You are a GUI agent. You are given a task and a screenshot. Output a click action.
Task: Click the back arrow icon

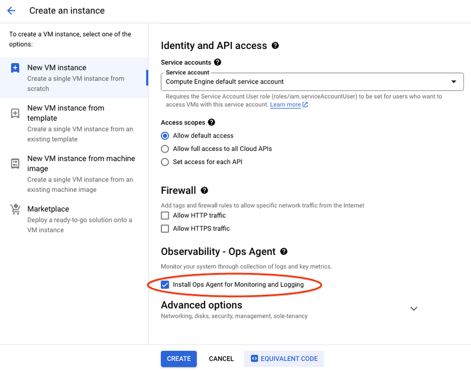point(11,10)
